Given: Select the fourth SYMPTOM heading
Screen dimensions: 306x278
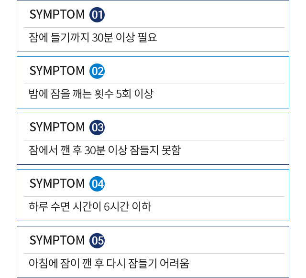Looking at the screenshot, I should pyautogui.click(x=57, y=184).
